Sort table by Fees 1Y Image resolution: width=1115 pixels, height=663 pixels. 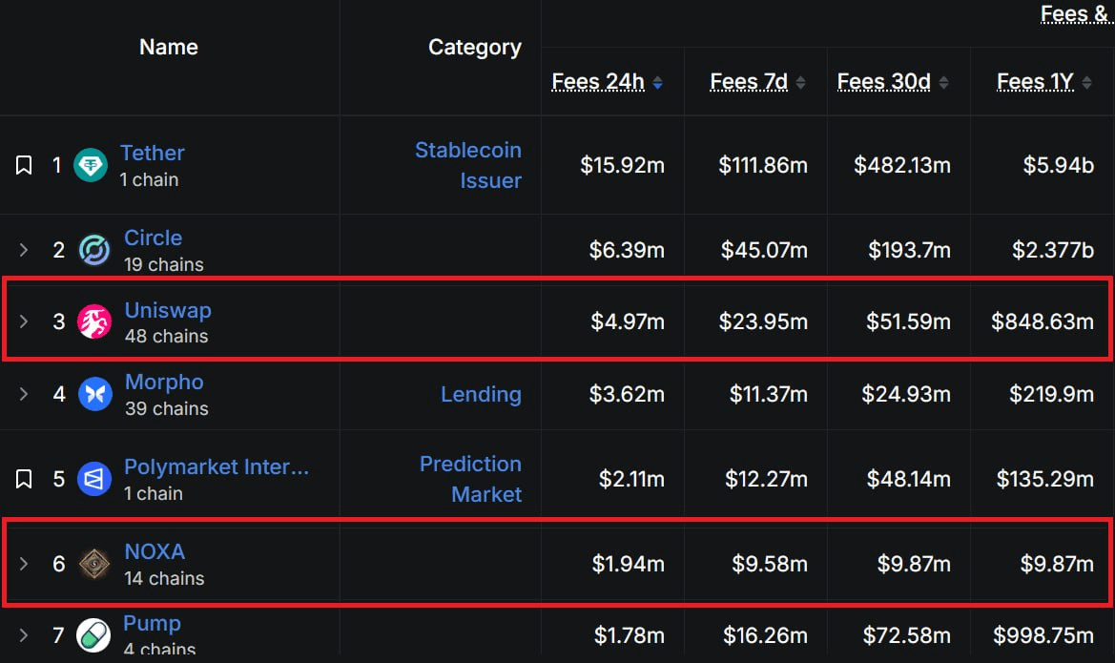click(x=1043, y=82)
